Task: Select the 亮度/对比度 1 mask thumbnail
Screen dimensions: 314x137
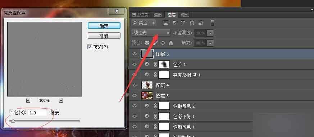Action: point(164,75)
